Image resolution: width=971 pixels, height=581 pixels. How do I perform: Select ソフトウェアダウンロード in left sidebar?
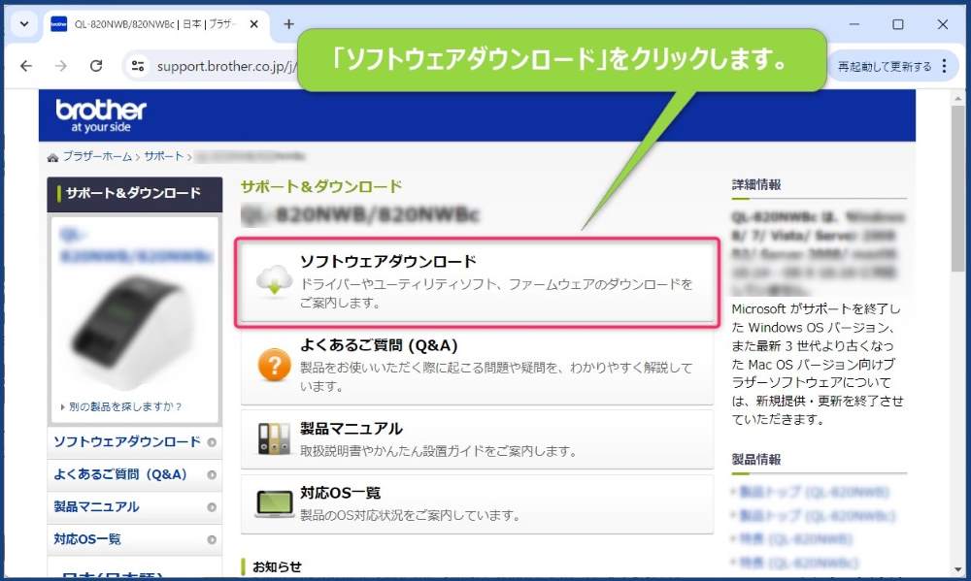(x=127, y=441)
